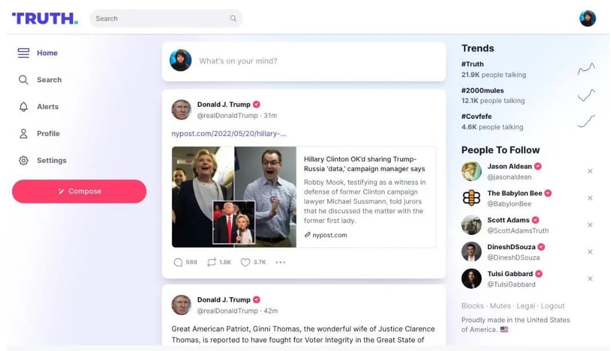Viewport: 611px width, 351px height.
Task: Open Profile in the sidebar
Action: 39,134
